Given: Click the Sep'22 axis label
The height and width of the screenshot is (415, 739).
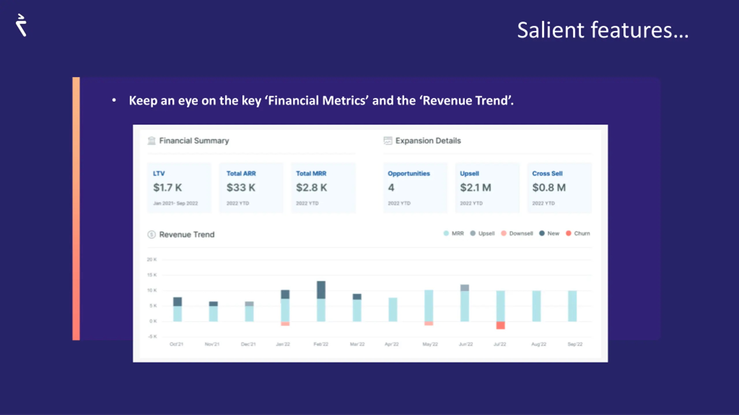Looking at the screenshot, I should (x=575, y=344).
